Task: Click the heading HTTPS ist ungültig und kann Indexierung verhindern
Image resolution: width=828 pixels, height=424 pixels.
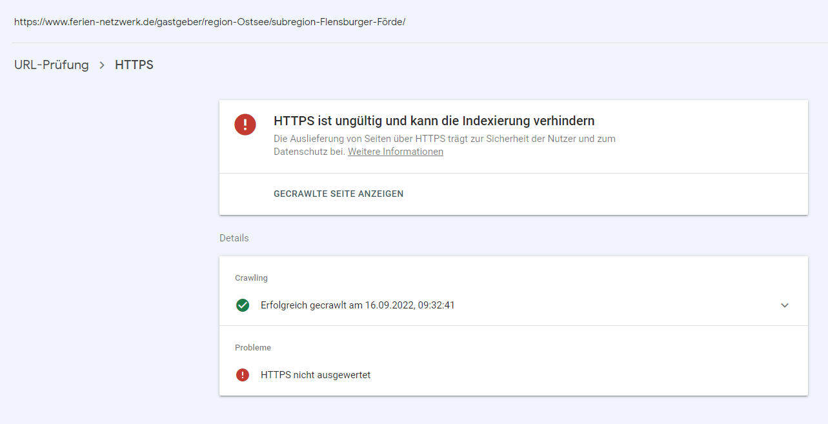Action: point(434,121)
